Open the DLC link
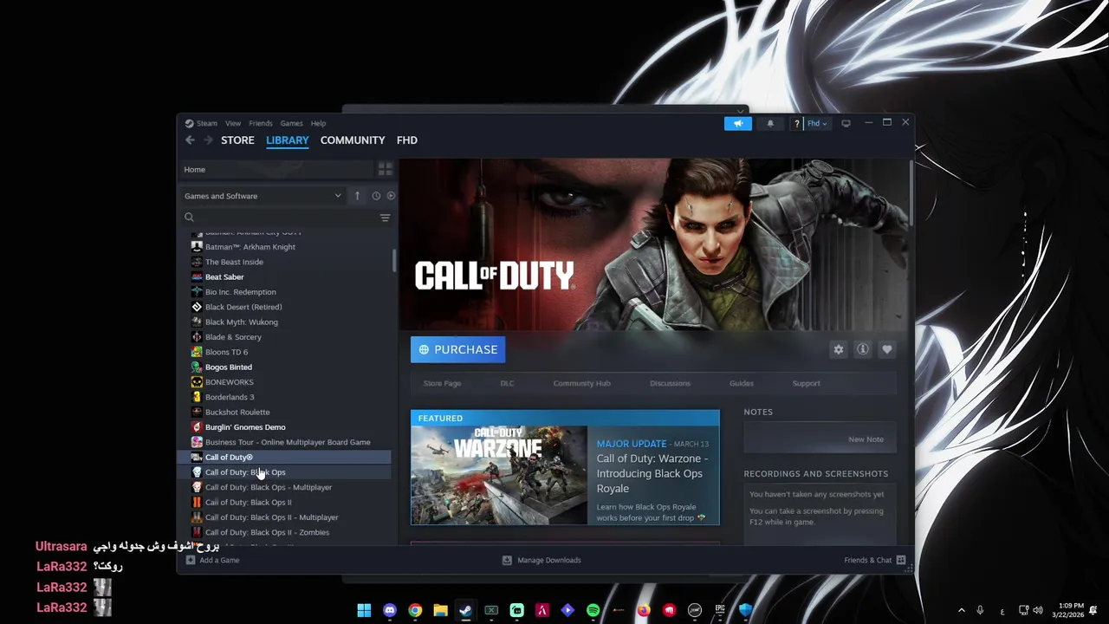1109x624 pixels. [507, 383]
